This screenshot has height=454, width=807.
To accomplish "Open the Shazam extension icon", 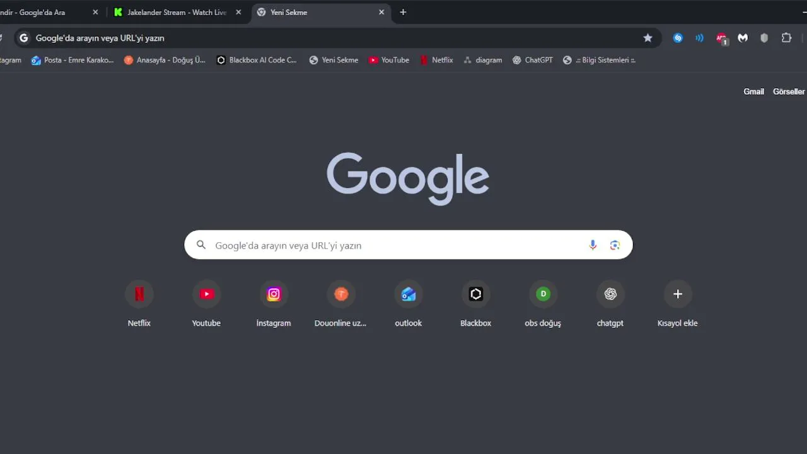I will tap(678, 38).
